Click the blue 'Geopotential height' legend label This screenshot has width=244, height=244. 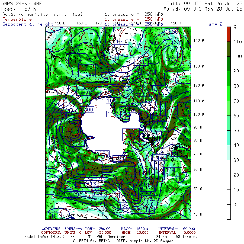pos(28,24)
